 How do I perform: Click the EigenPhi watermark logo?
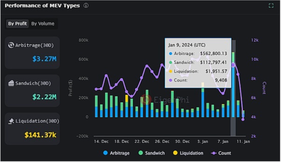146,99
